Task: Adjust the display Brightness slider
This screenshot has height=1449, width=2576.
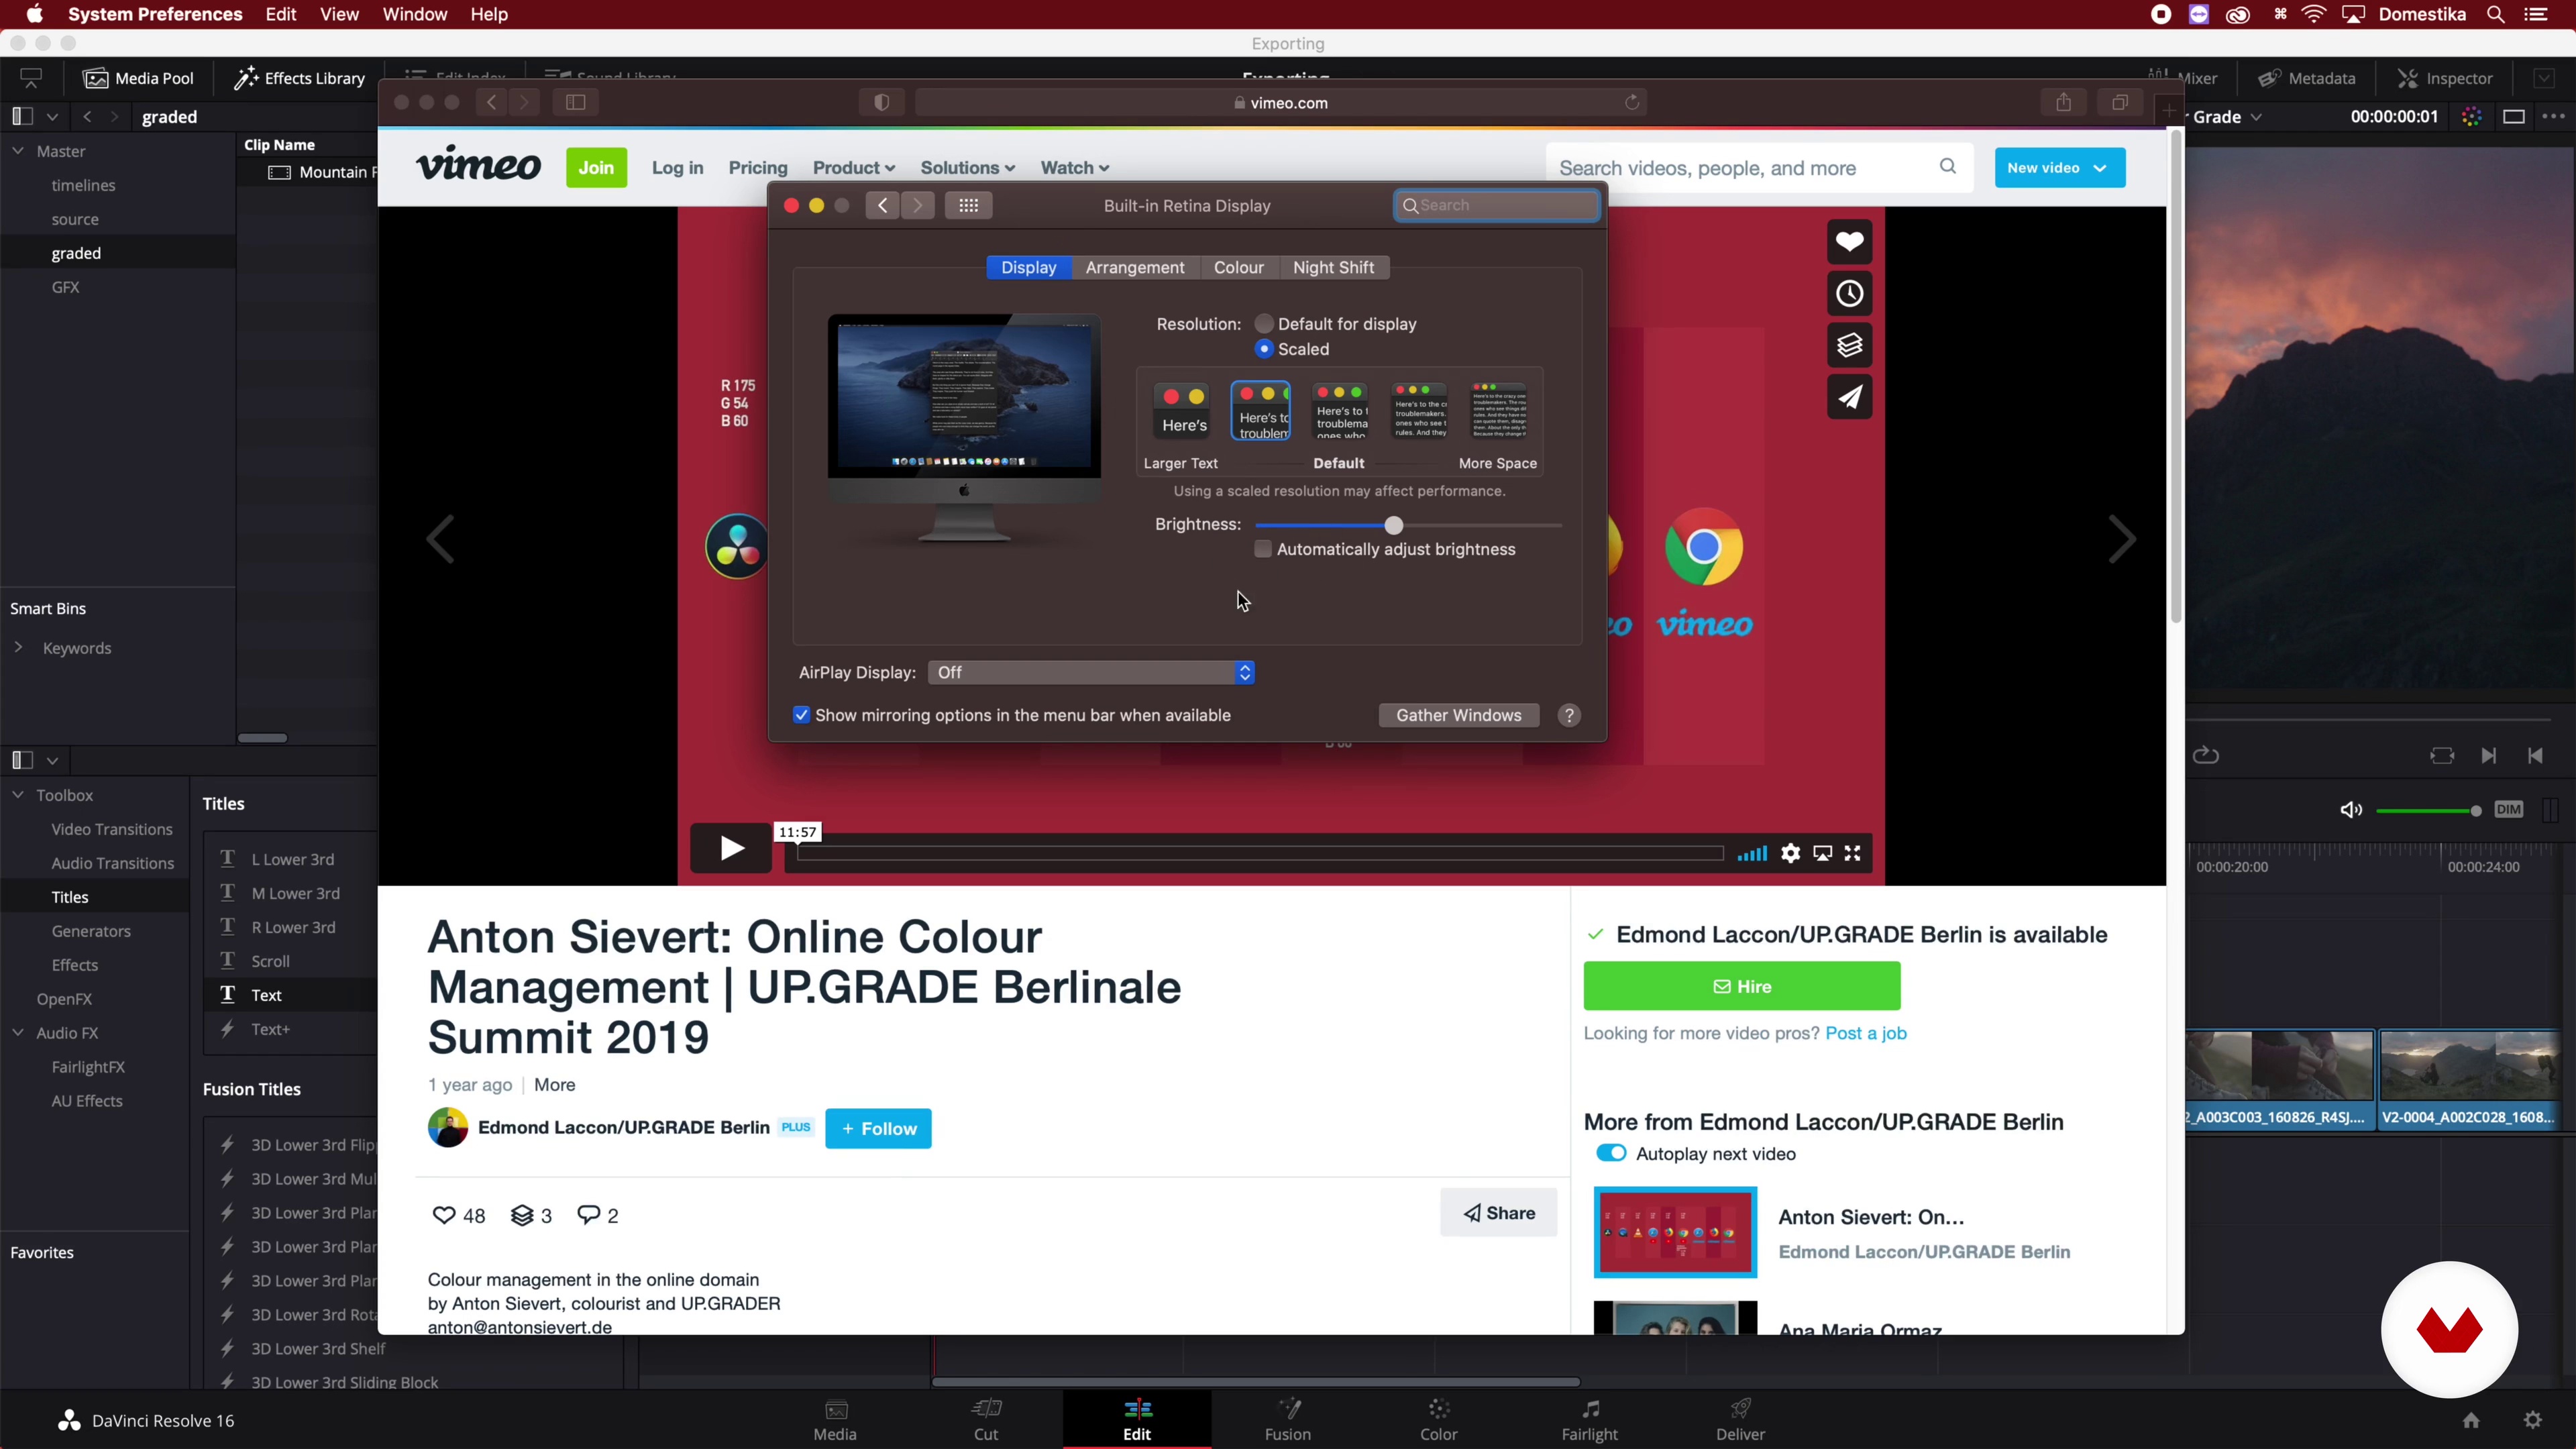Action: coord(1408,525)
